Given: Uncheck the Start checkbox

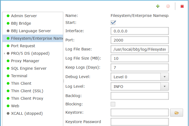Looking at the screenshot, I should click(x=113, y=23).
